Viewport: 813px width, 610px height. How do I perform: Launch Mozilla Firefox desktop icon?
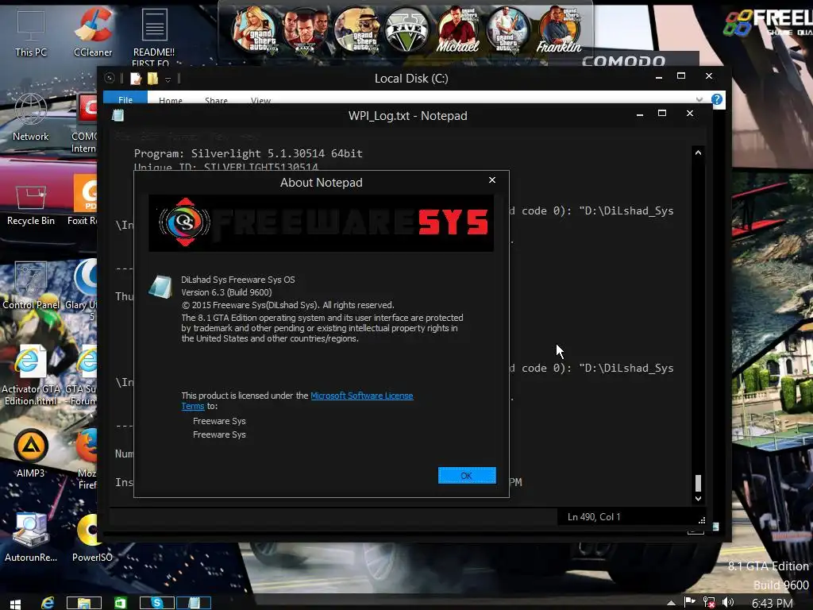86,458
